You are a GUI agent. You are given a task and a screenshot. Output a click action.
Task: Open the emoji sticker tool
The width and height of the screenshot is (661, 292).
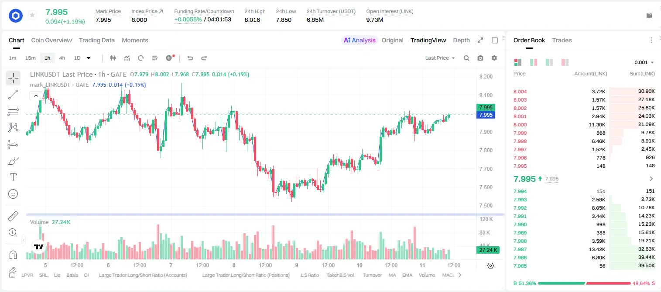click(13, 194)
